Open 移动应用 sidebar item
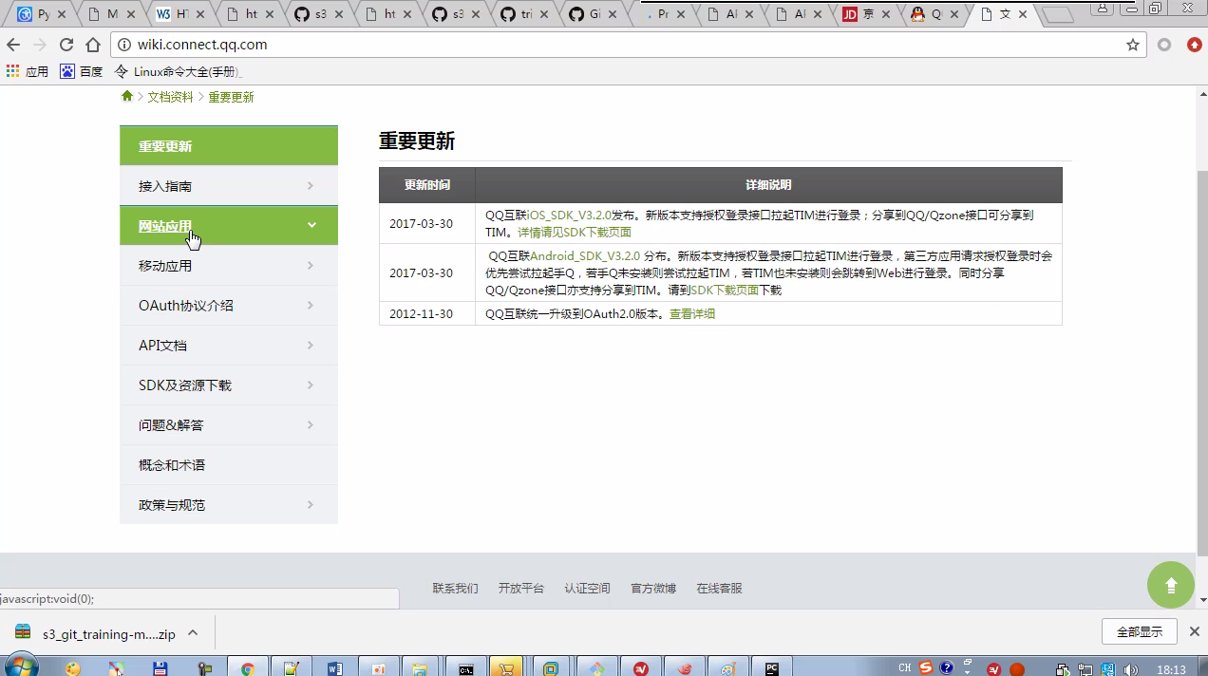This screenshot has height=676, width=1208. 229,265
